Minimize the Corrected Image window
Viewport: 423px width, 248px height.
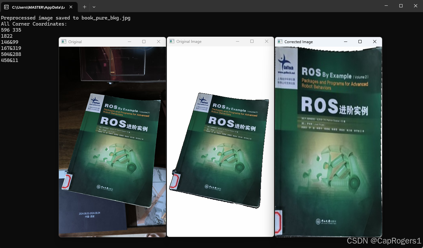pyautogui.click(x=346, y=42)
